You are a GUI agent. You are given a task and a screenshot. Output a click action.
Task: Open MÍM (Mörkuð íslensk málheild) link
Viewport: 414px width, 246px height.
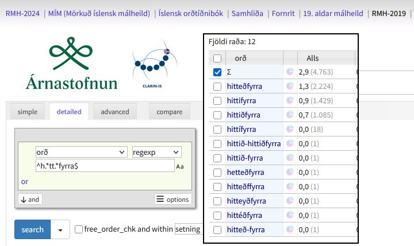pyautogui.click(x=99, y=13)
